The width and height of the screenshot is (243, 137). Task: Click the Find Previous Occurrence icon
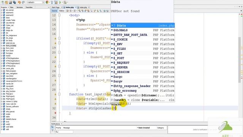[82, 11]
